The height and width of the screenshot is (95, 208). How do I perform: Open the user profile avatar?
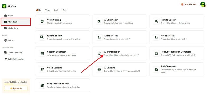(x=203, y=4)
